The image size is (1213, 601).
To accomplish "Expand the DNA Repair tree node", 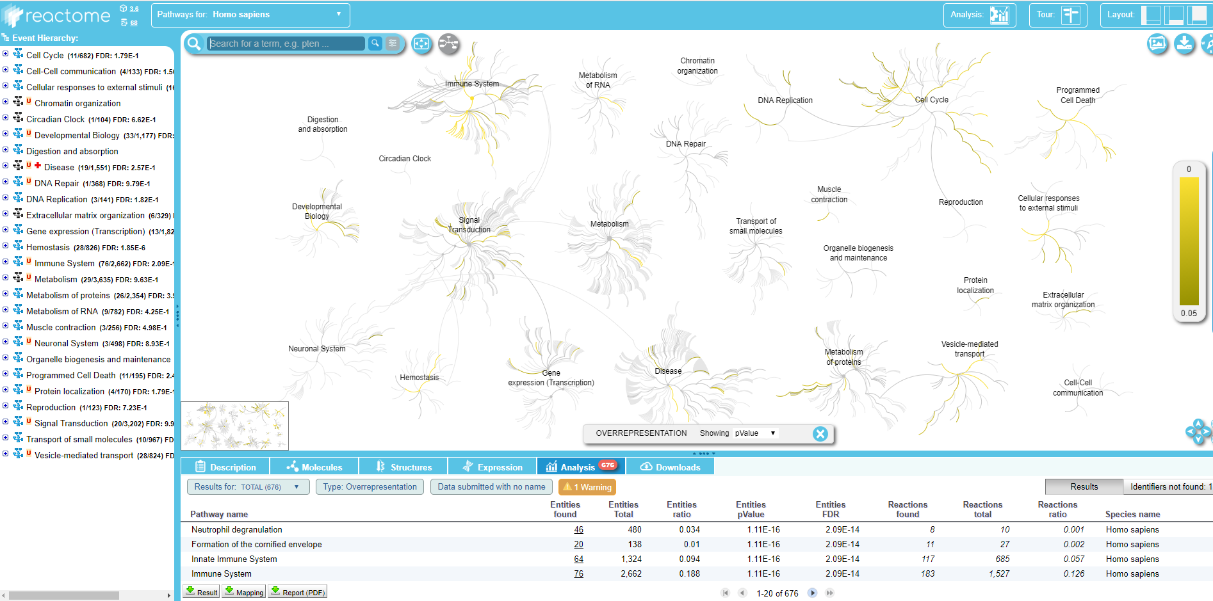I will pos(5,182).
